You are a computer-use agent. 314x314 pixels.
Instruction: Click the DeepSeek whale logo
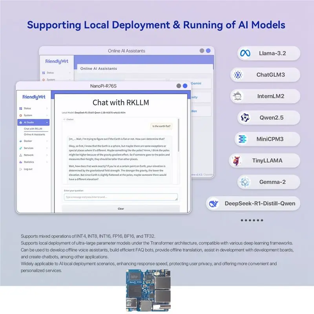coord(214,203)
